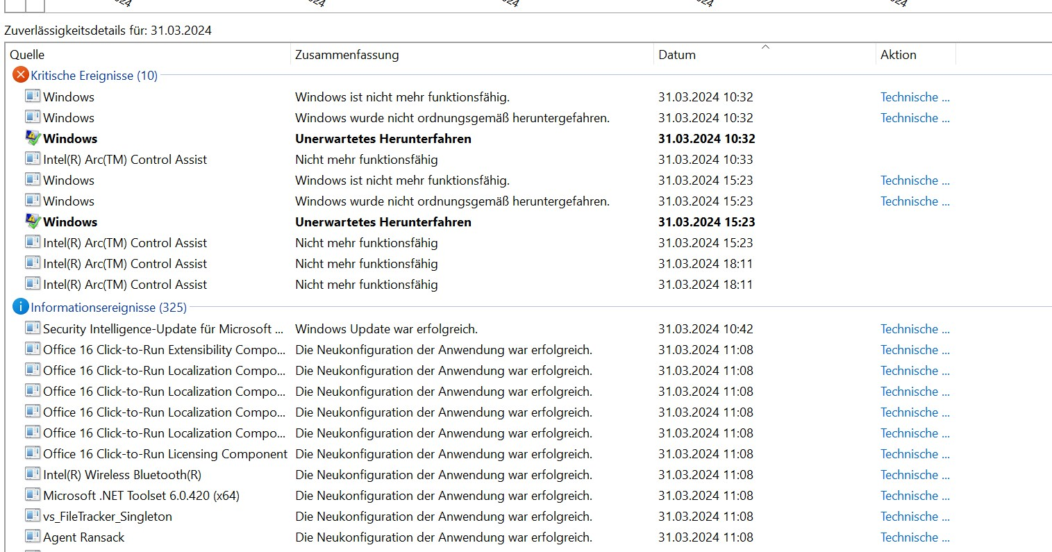Open Technische link for Agent Ransack
The height and width of the screenshot is (552, 1052).
(915, 537)
